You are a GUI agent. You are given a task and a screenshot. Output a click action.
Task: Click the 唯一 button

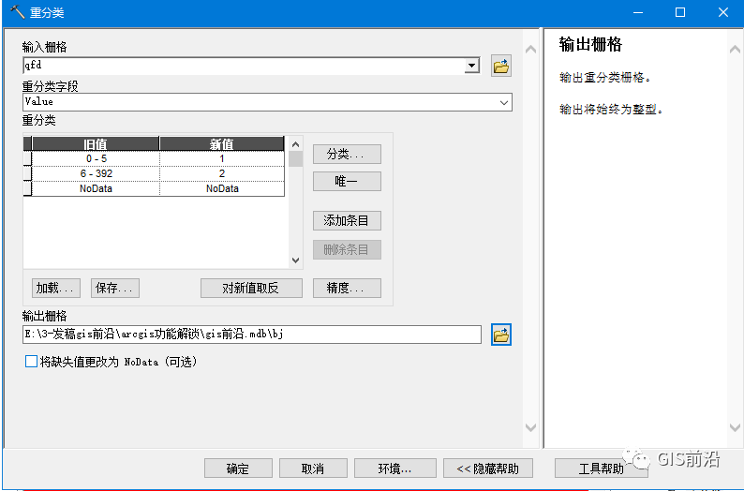[347, 181]
